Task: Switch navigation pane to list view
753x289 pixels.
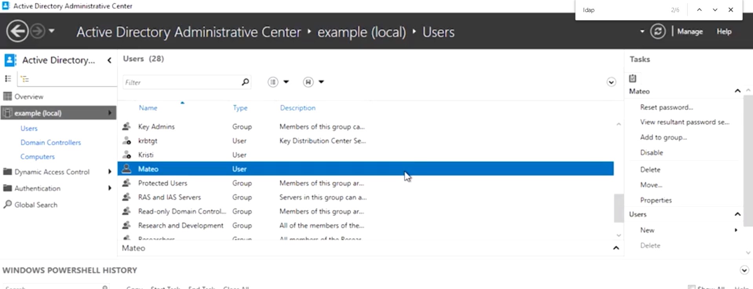Action: pos(8,78)
